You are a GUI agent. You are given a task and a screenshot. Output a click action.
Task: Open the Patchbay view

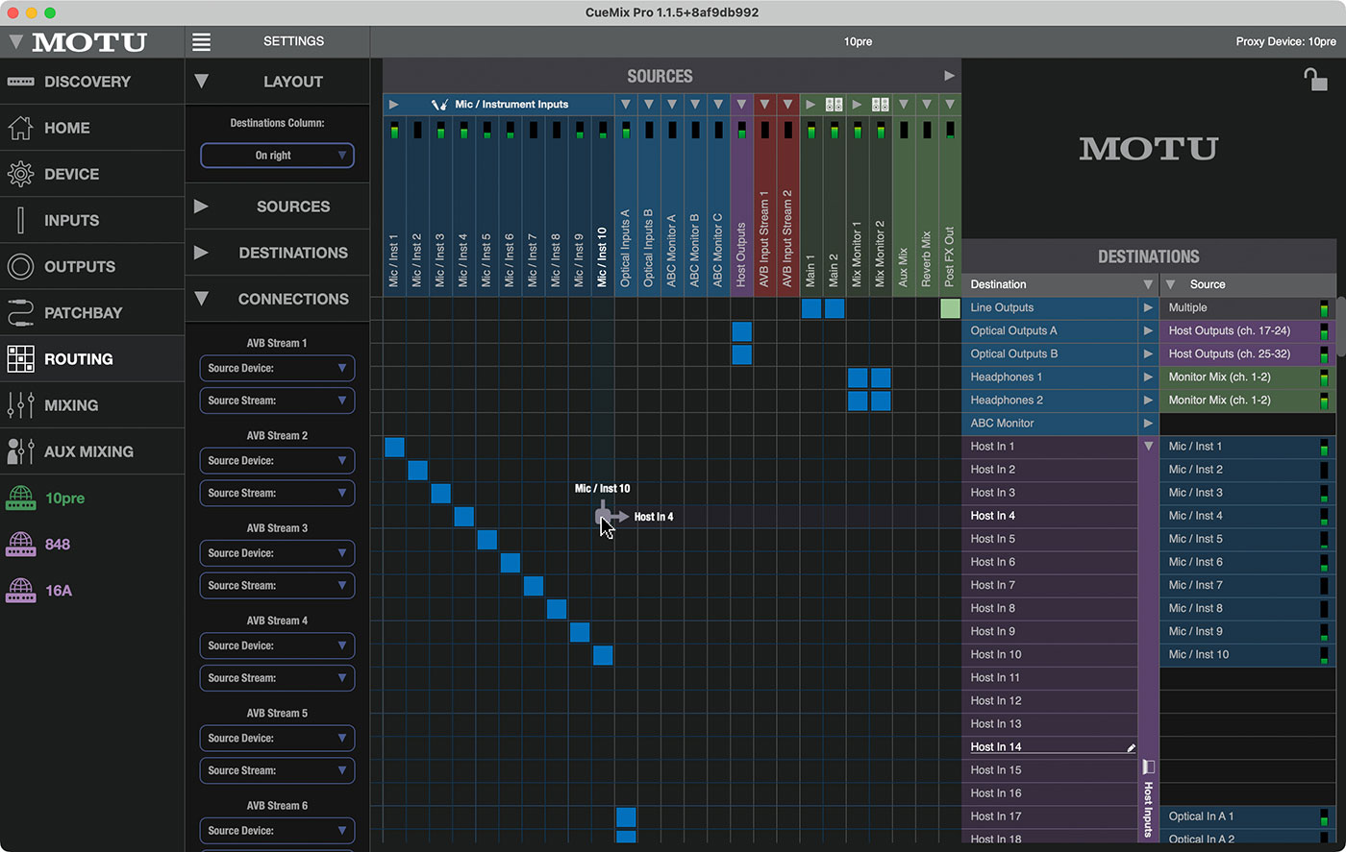[83, 313]
